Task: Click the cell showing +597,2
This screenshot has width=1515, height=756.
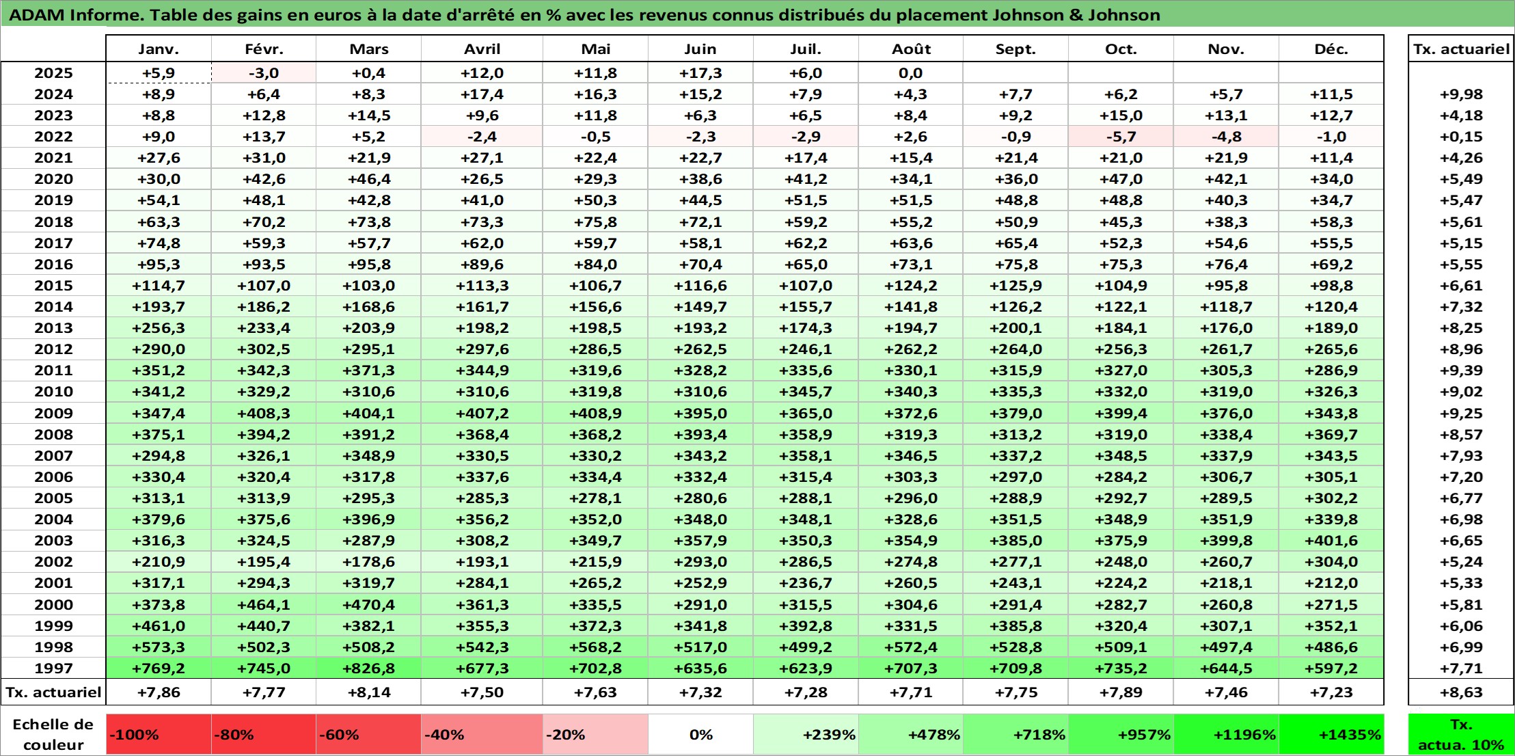Action: [x=1331, y=669]
